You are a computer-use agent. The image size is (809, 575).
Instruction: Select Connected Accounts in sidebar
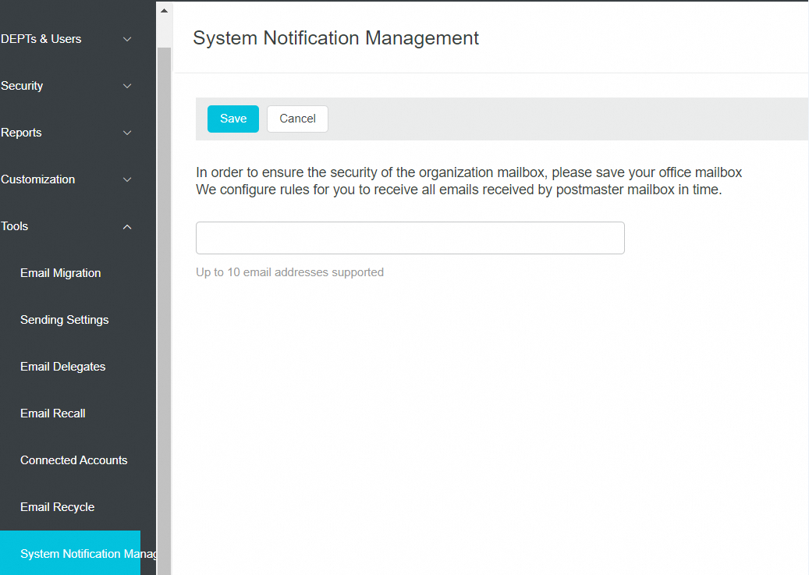(x=73, y=460)
